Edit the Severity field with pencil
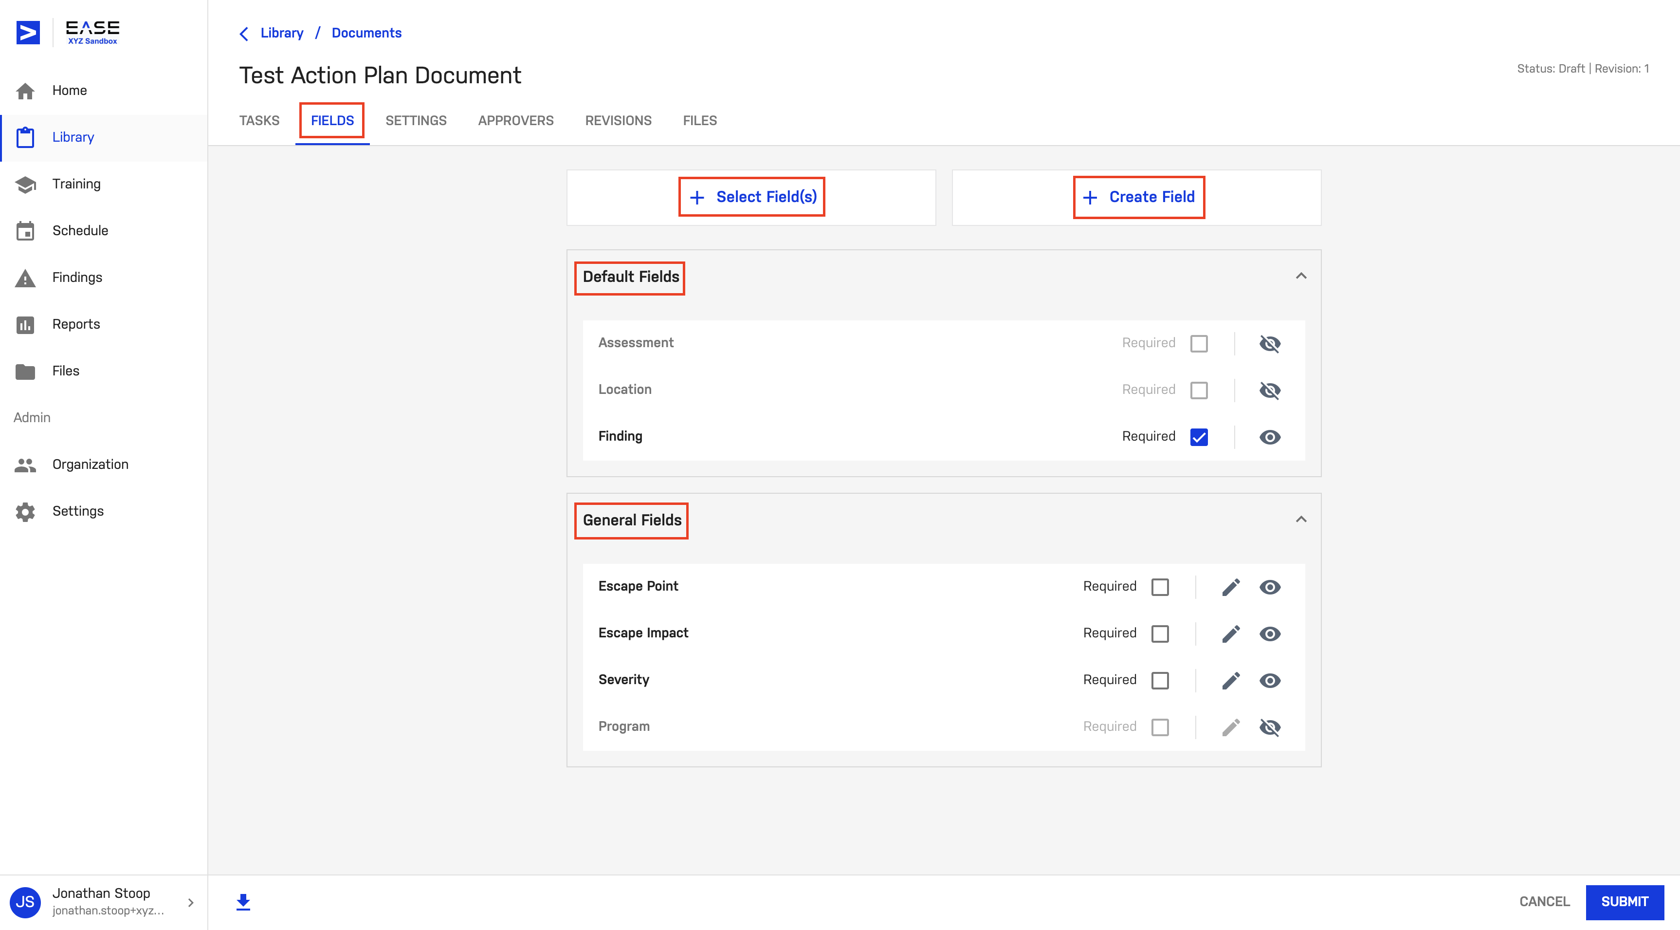 pos(1231,681)
